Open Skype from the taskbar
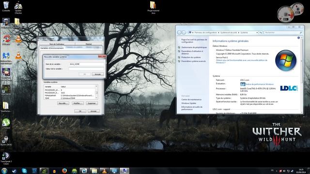 [x=24, y=171]
